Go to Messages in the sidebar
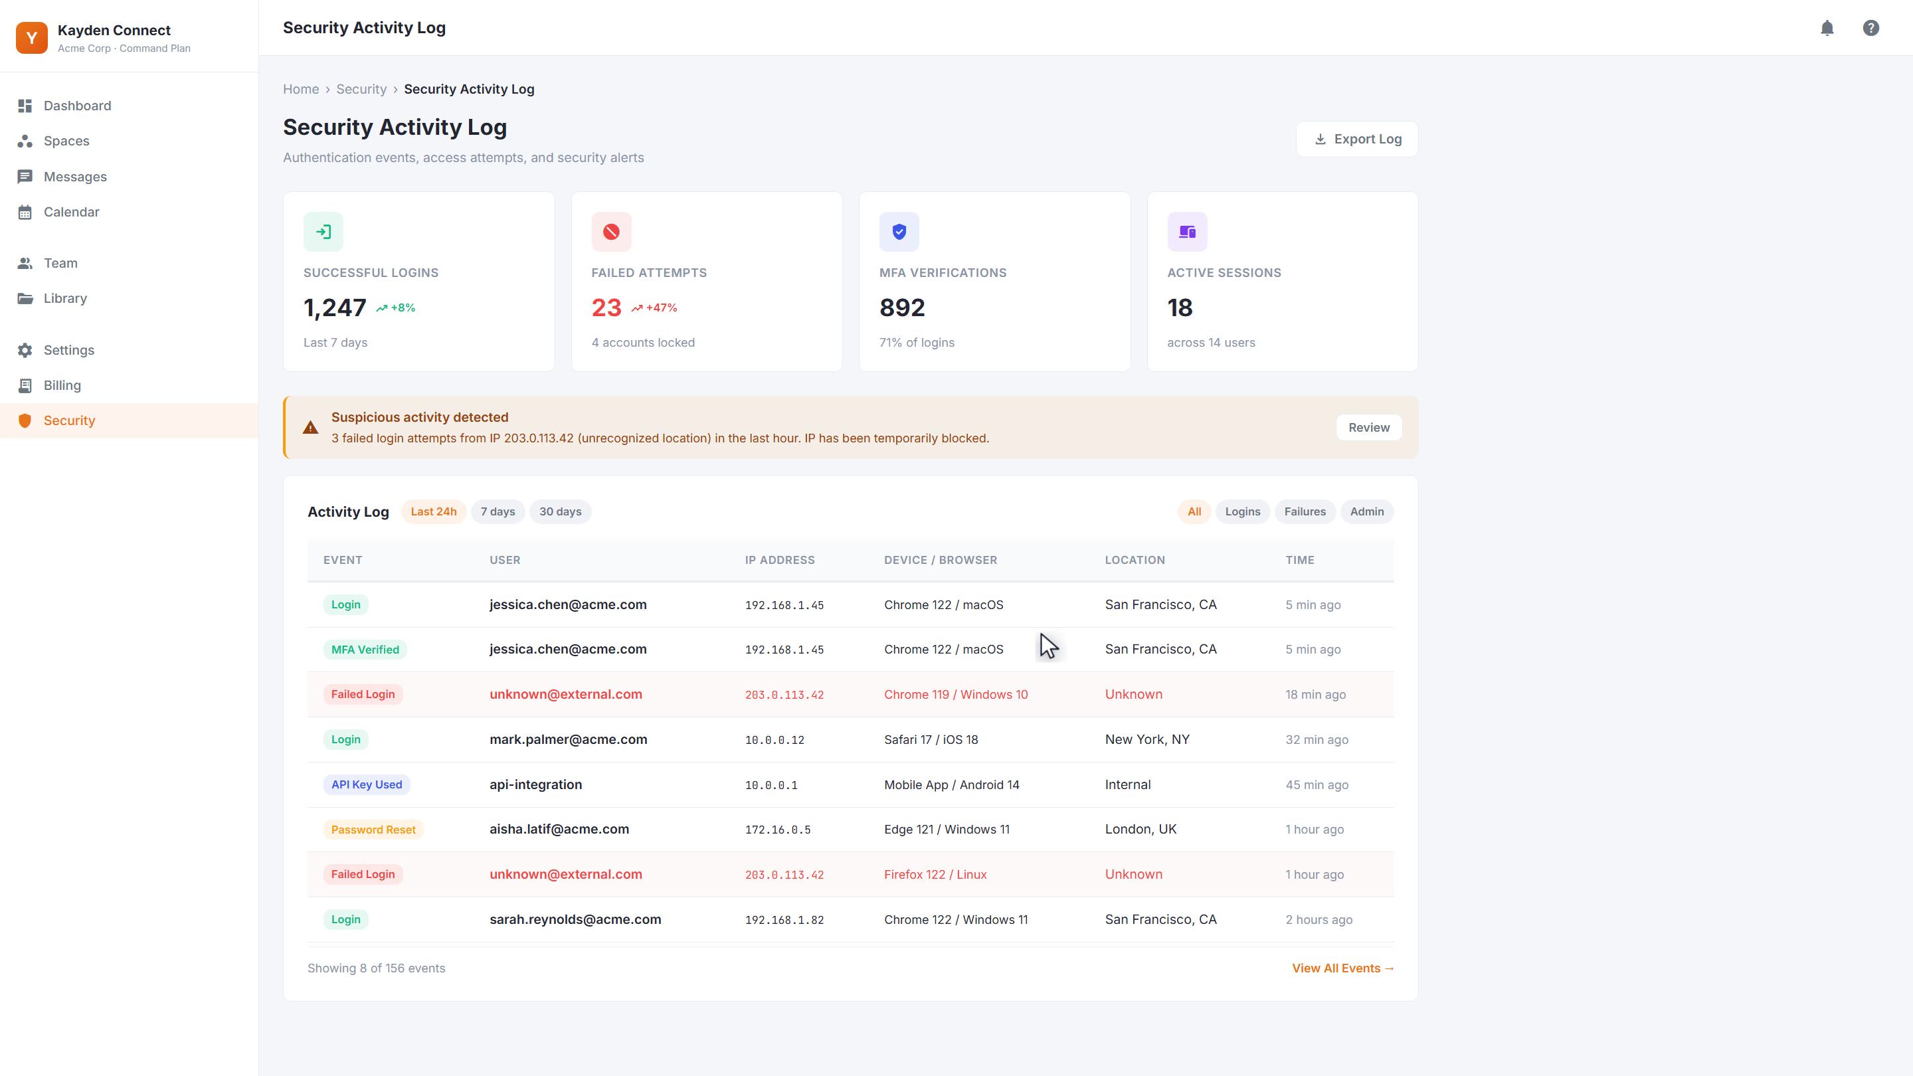1913x1076 pixels. click(x=130, y=177)
